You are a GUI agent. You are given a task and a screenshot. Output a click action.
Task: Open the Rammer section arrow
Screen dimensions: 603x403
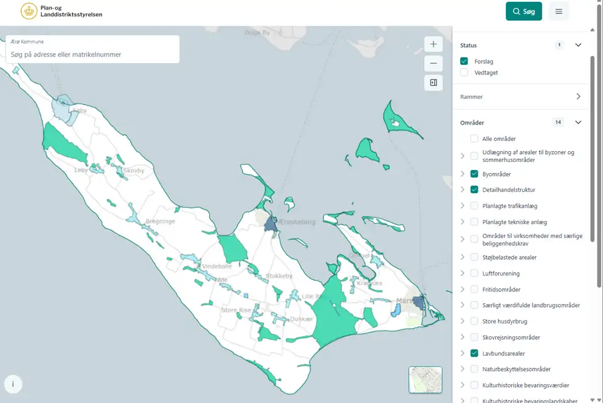pyautogui.click(x=578, y=97)
